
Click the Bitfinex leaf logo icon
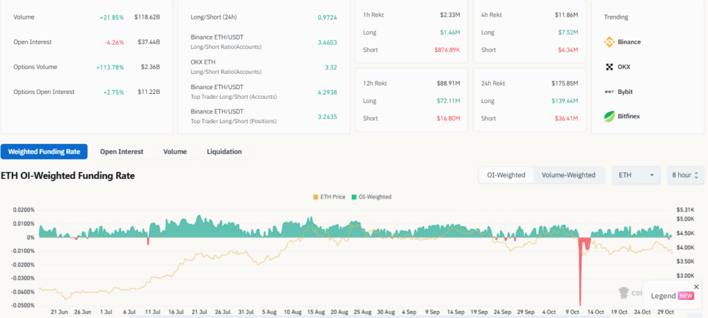point(610,116)
